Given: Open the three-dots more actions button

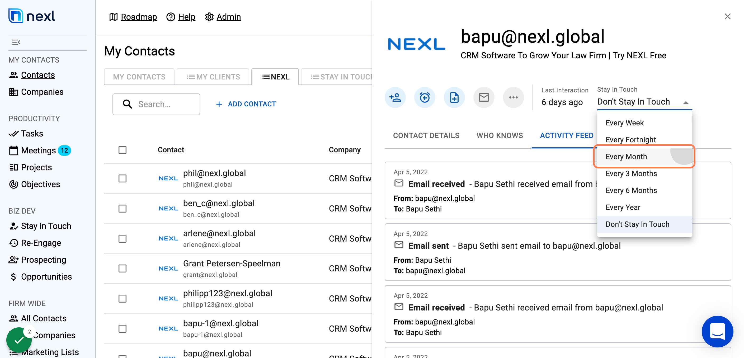Looking at the screenshot, I should tap(513, 98).
